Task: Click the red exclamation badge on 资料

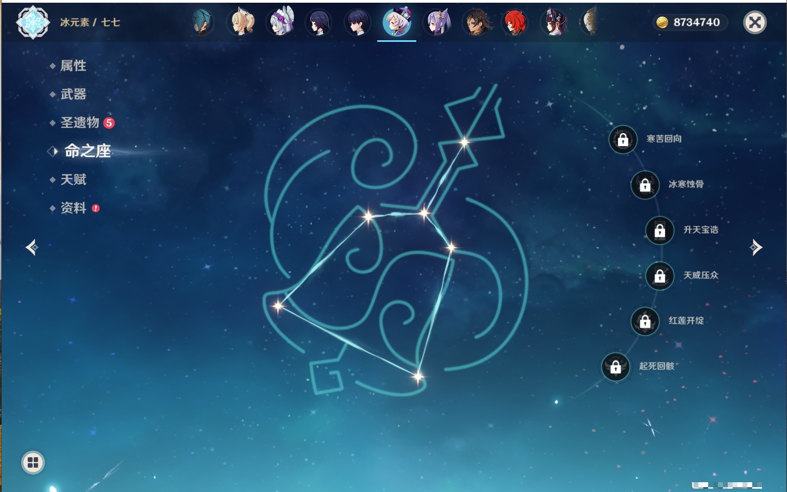Action: pos(96,208)
